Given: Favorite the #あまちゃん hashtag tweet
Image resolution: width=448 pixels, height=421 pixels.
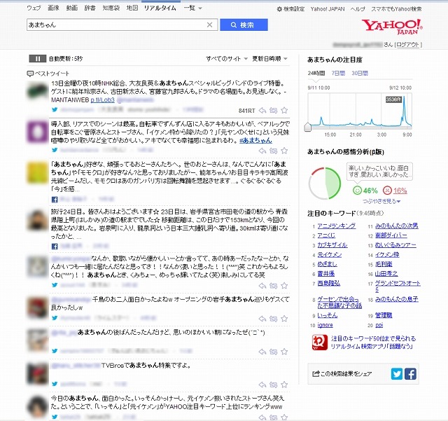Looking at the screenshot, I should tap(284, 151).
